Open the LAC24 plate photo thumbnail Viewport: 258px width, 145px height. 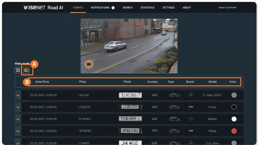click(130, 95)
